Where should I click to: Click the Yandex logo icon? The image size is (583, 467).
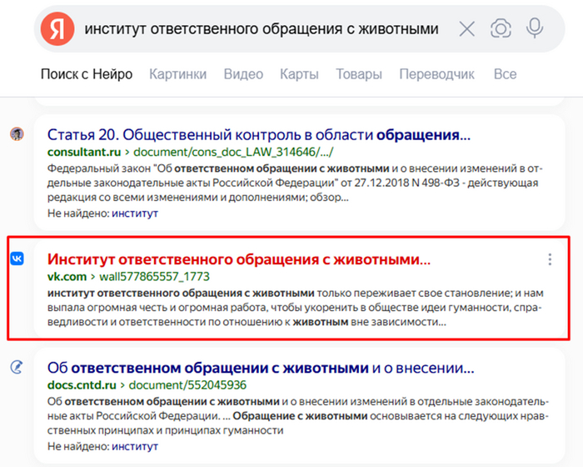57,28
